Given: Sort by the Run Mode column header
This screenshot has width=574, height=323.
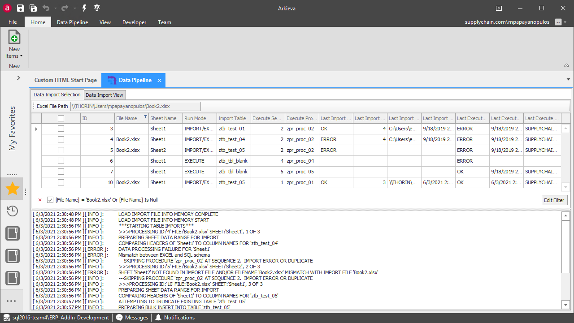Looking at the screenshot, I should pyautogui.click(x=200, y=118).
